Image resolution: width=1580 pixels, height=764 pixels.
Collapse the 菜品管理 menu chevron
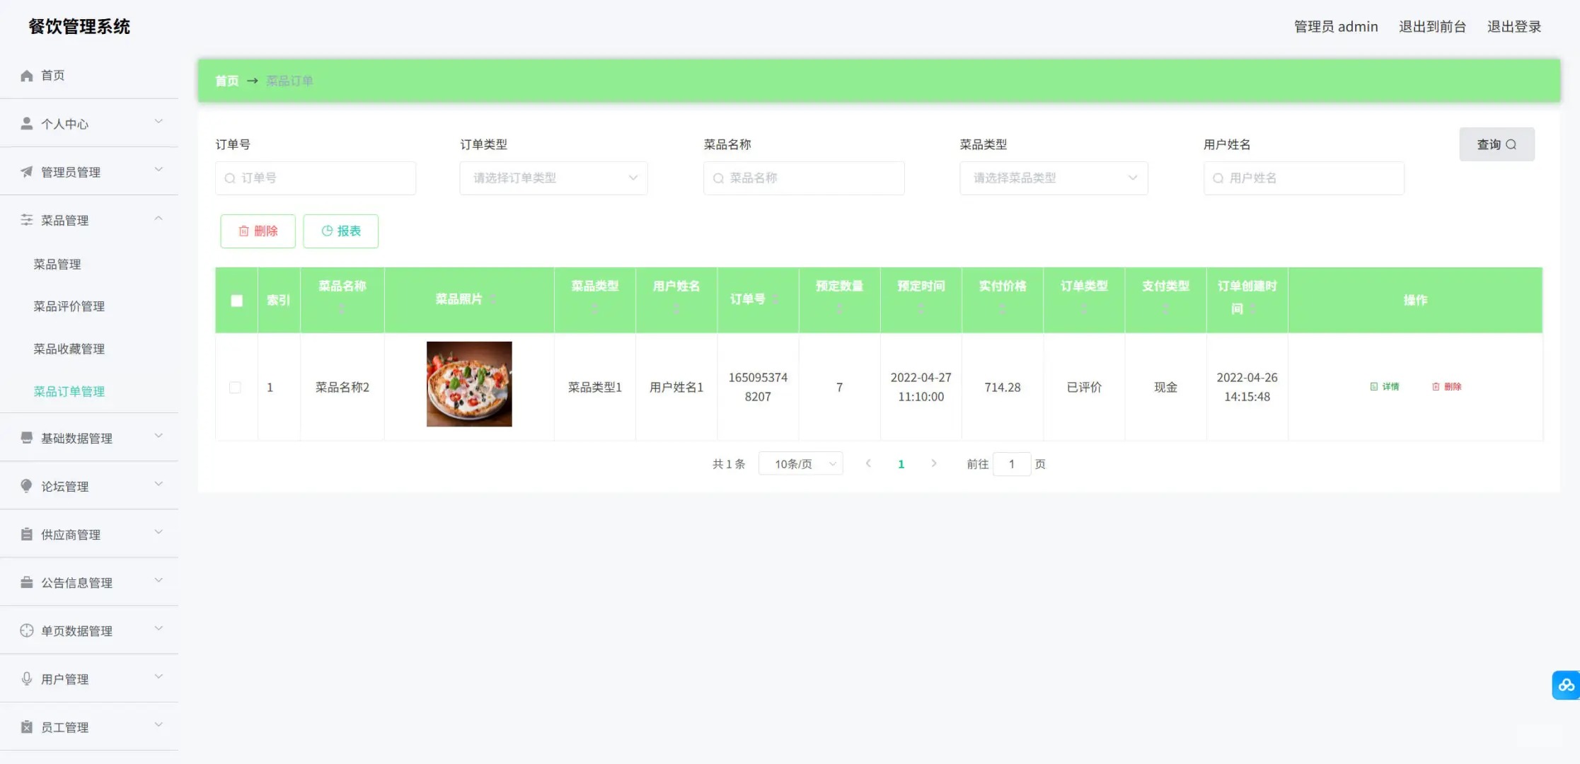pos(158,218)
